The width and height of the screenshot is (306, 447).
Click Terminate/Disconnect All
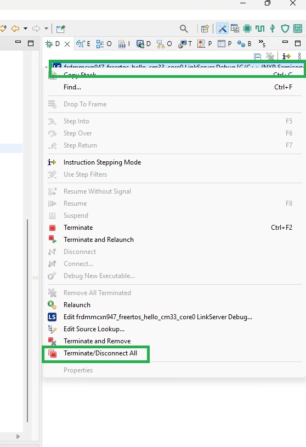[174, 353]
